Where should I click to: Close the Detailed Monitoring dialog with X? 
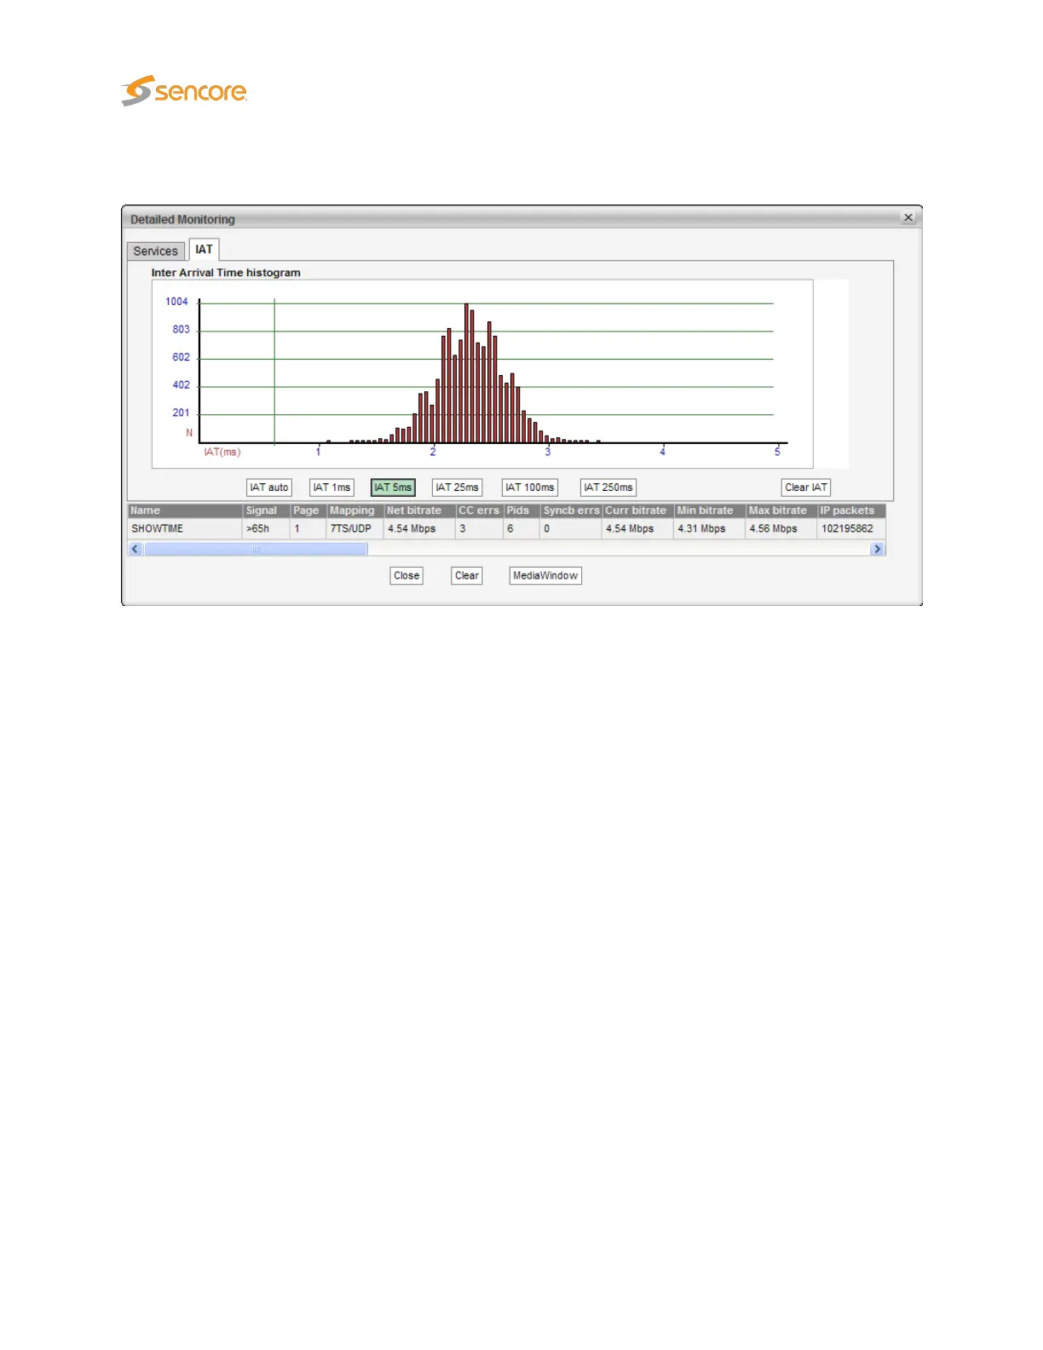pyautogui.click(x=908, y=218)
